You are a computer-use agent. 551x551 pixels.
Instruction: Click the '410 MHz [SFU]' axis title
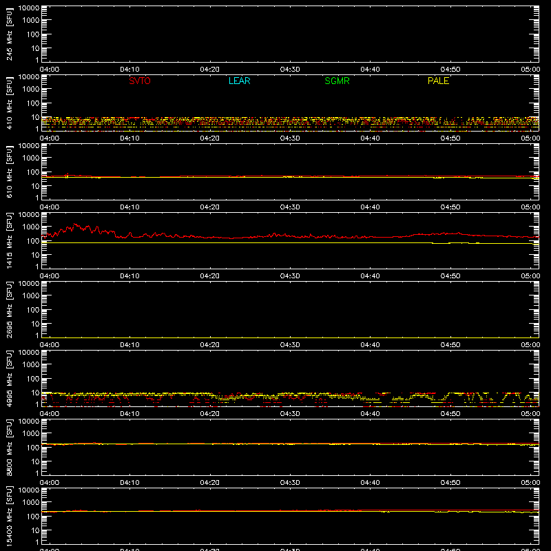coord(10,103)
